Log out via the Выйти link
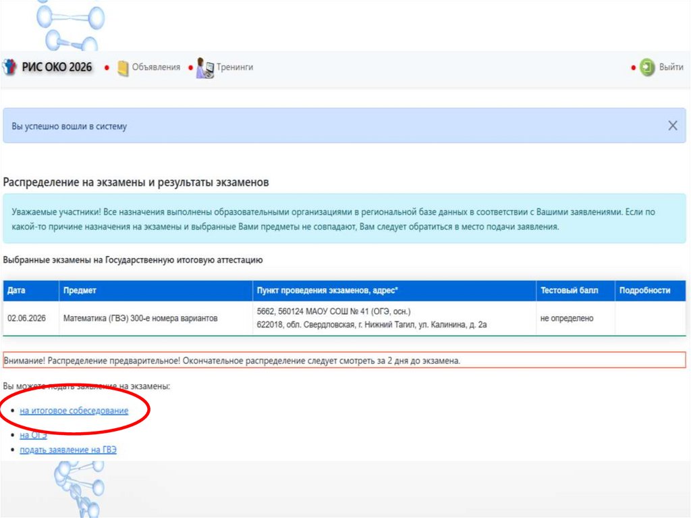 (671, 67)
